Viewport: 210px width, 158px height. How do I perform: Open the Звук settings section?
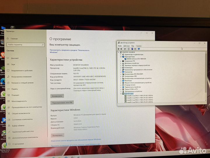pos(13,64)
